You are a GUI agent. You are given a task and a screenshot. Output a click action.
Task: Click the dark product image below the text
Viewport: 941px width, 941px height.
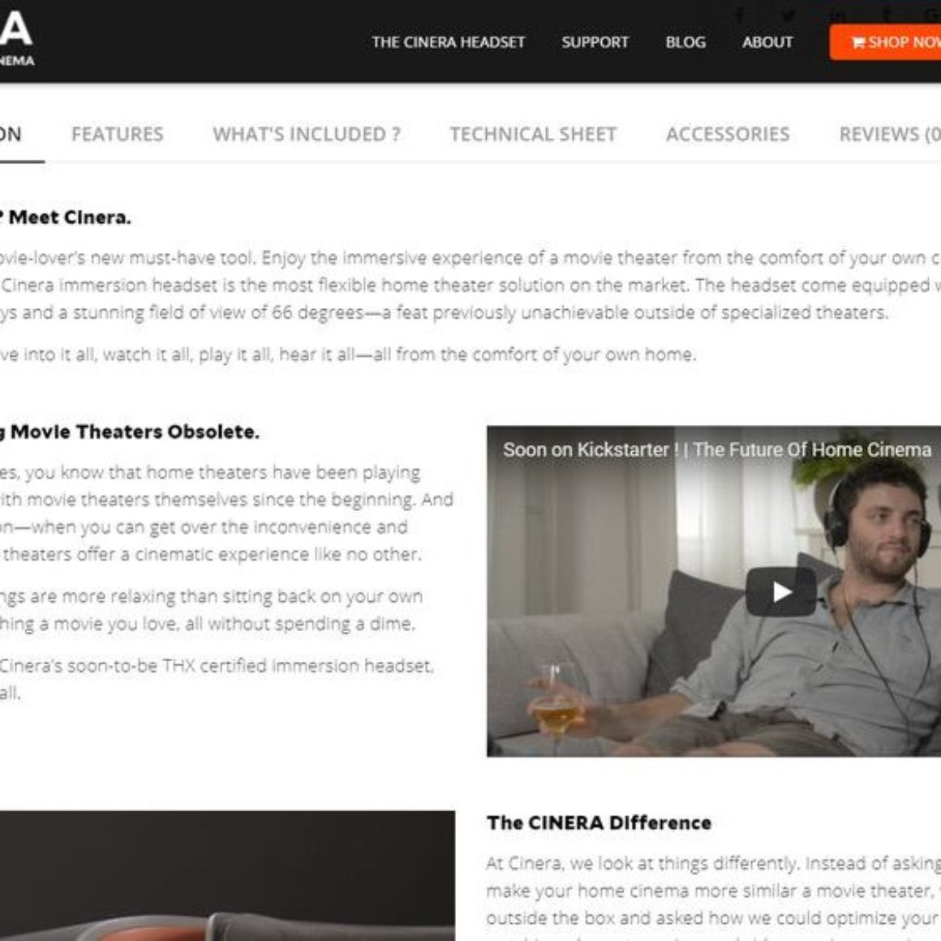click(x=227, y=875)
